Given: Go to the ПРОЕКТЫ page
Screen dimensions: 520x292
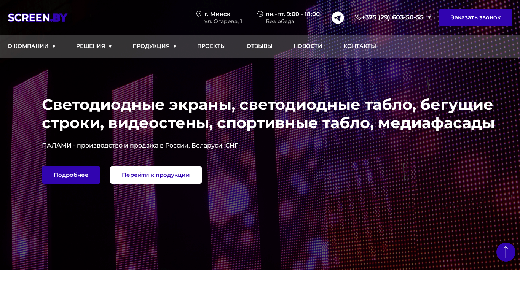Looking at the screenshot, I should coord(211,46).
